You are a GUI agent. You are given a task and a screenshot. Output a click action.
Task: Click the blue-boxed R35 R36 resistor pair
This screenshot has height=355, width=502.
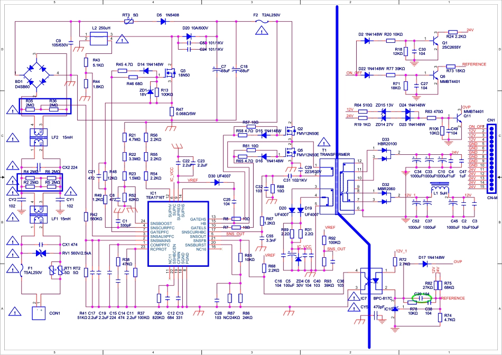tap(45, 106)
